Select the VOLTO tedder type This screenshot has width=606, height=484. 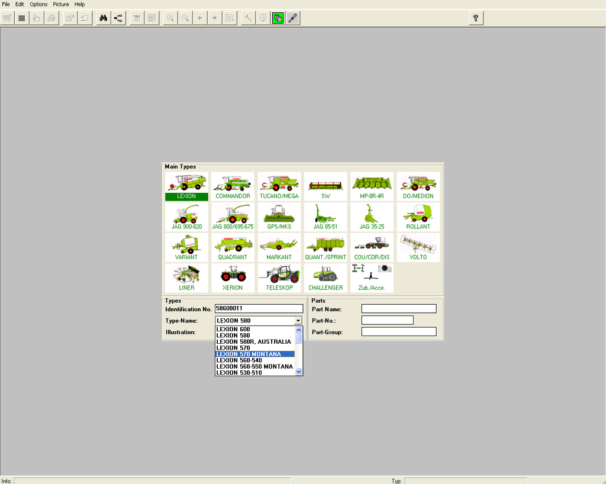pos(418,247)
